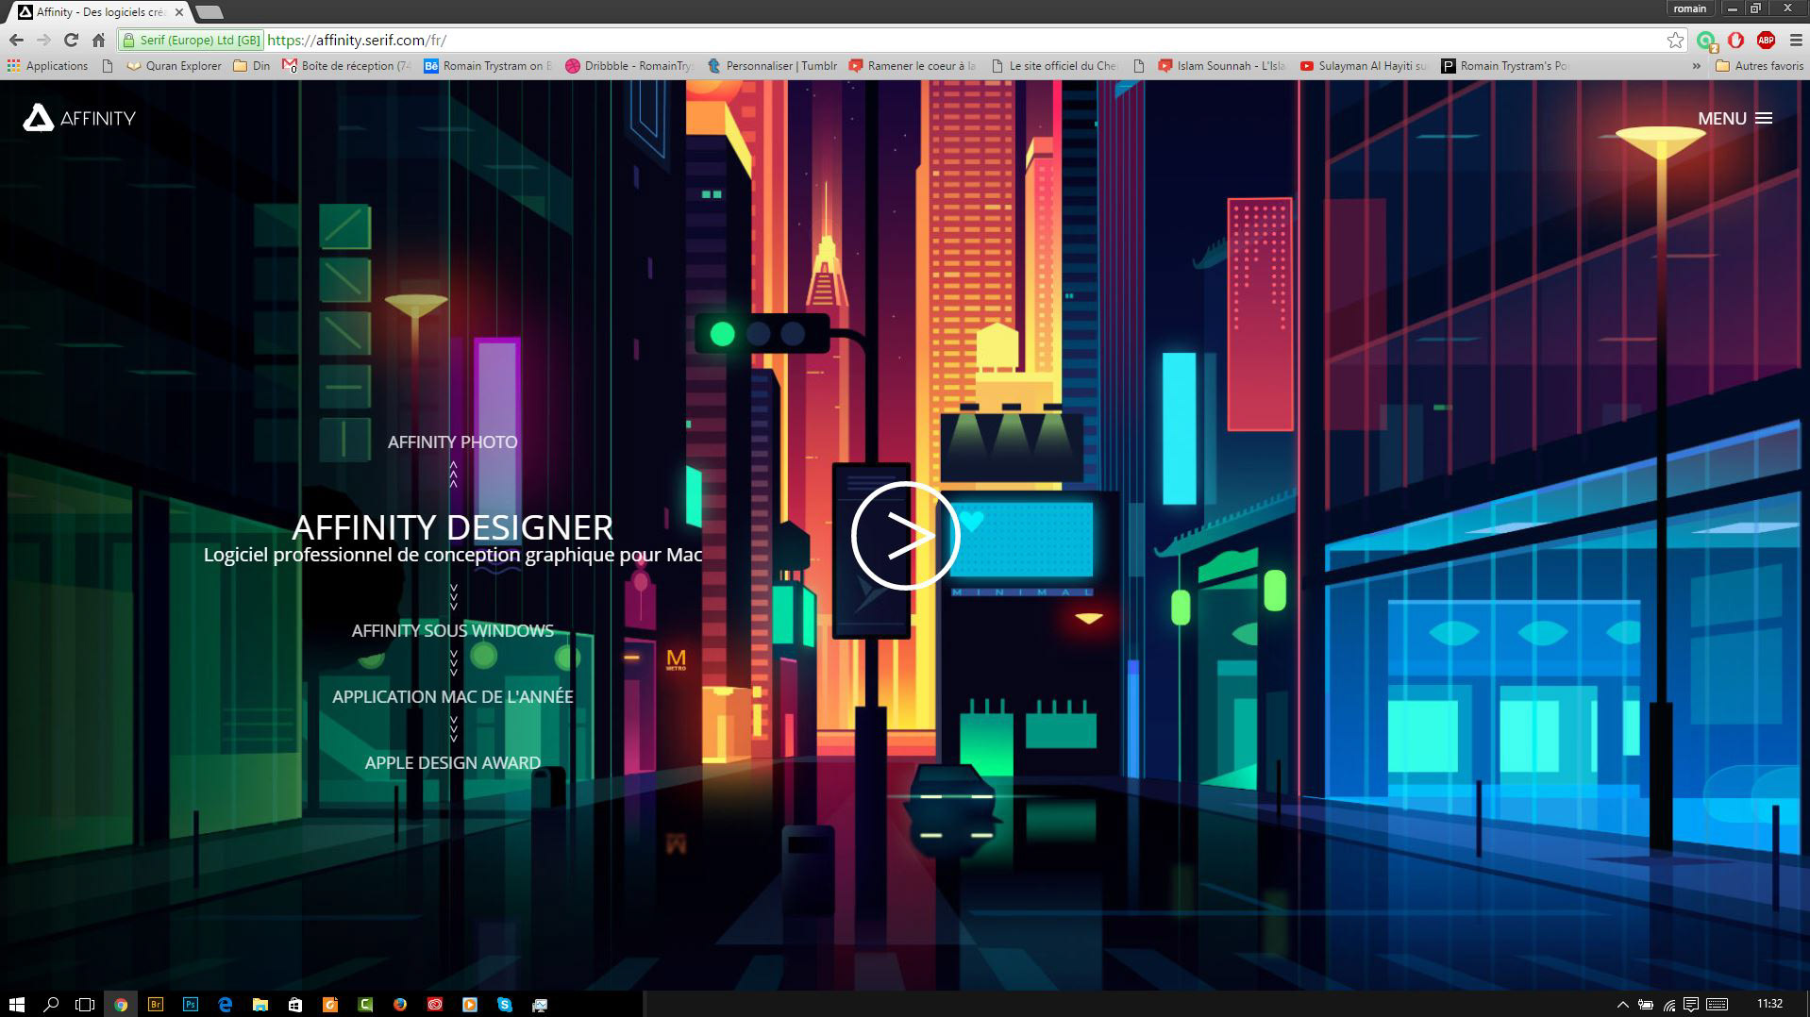Screen dimensions: 1810x1017
Task: Open the Islam Sounnah bookmark
Action: click(1221, 66)
